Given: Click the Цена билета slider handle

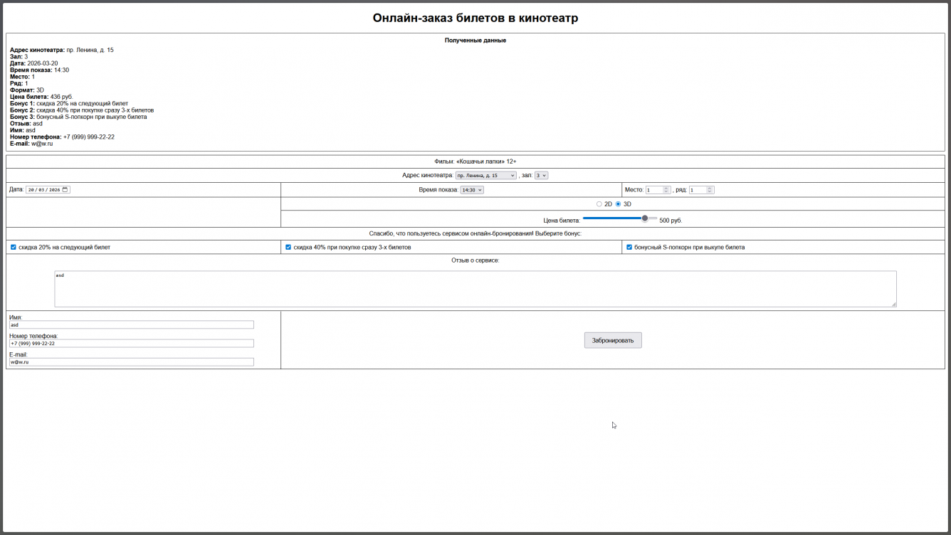Looking at the screenshot, I should click(645, 218).
